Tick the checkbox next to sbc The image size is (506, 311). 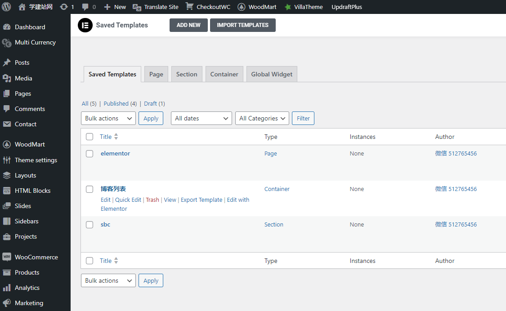90,225
